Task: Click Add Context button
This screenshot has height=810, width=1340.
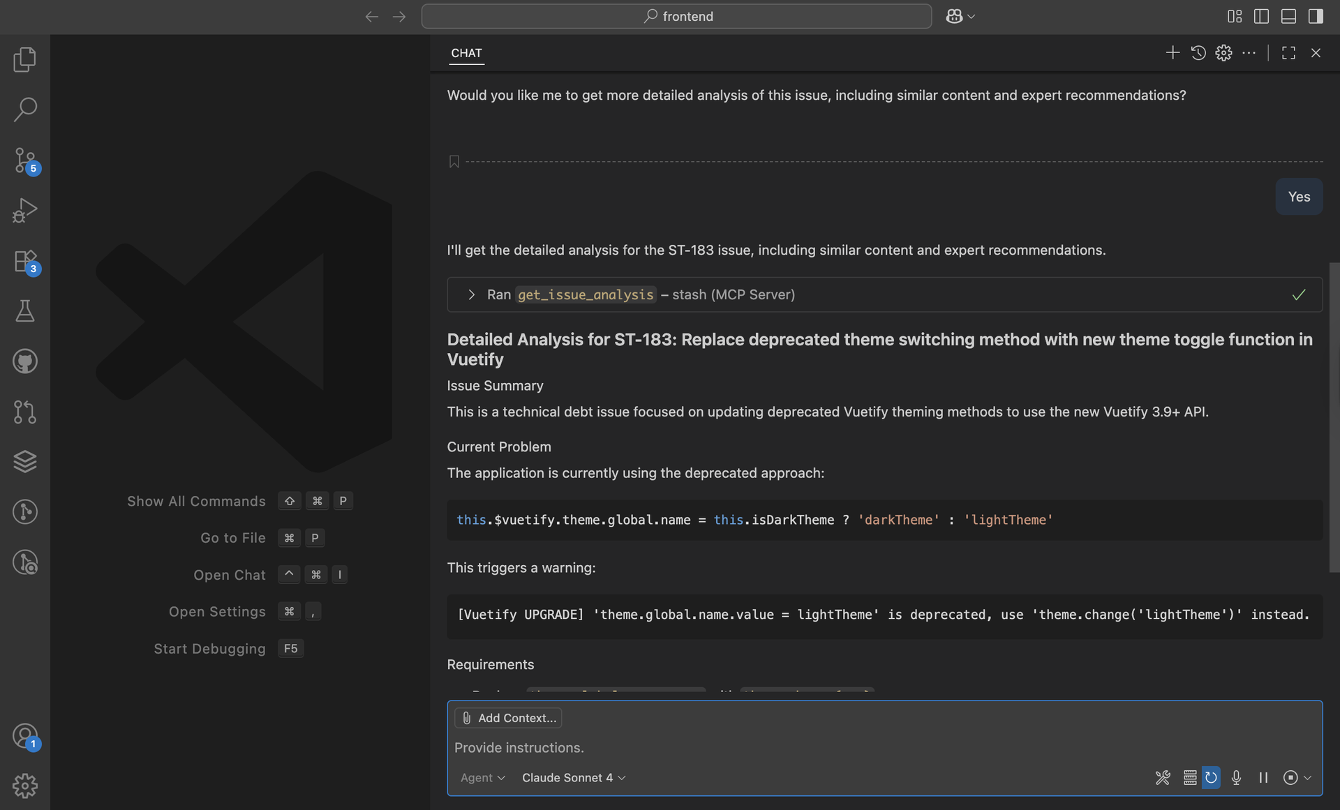Action: tap(508, 718)
